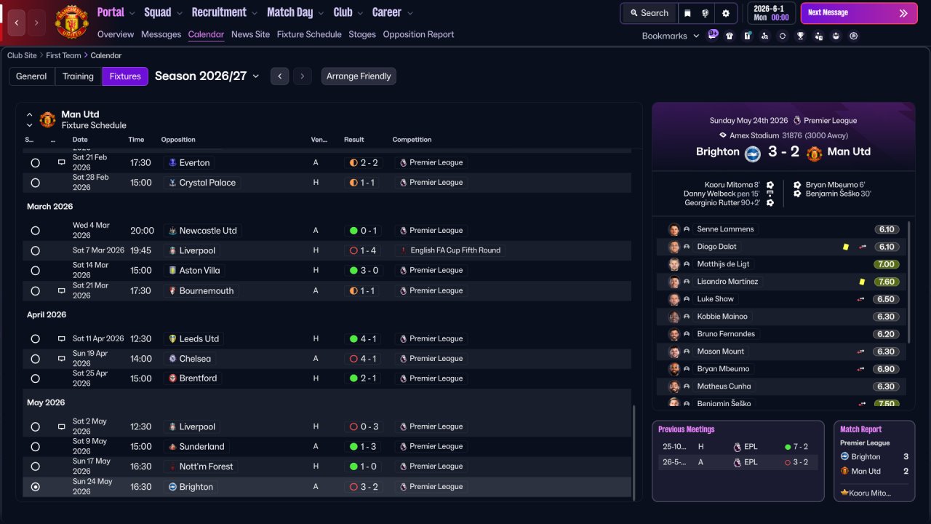This screenshot has width=931, height=524.
Task: Open the bookmark icon beside Search
Action: click(x=688, y=13)
